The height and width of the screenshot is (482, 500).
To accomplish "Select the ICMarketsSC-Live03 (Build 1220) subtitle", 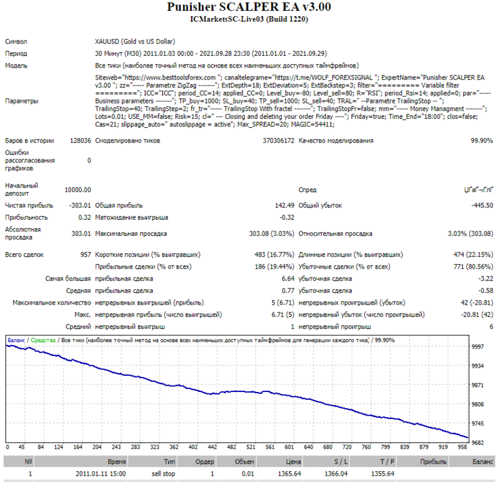I will (x=249, y=19).
